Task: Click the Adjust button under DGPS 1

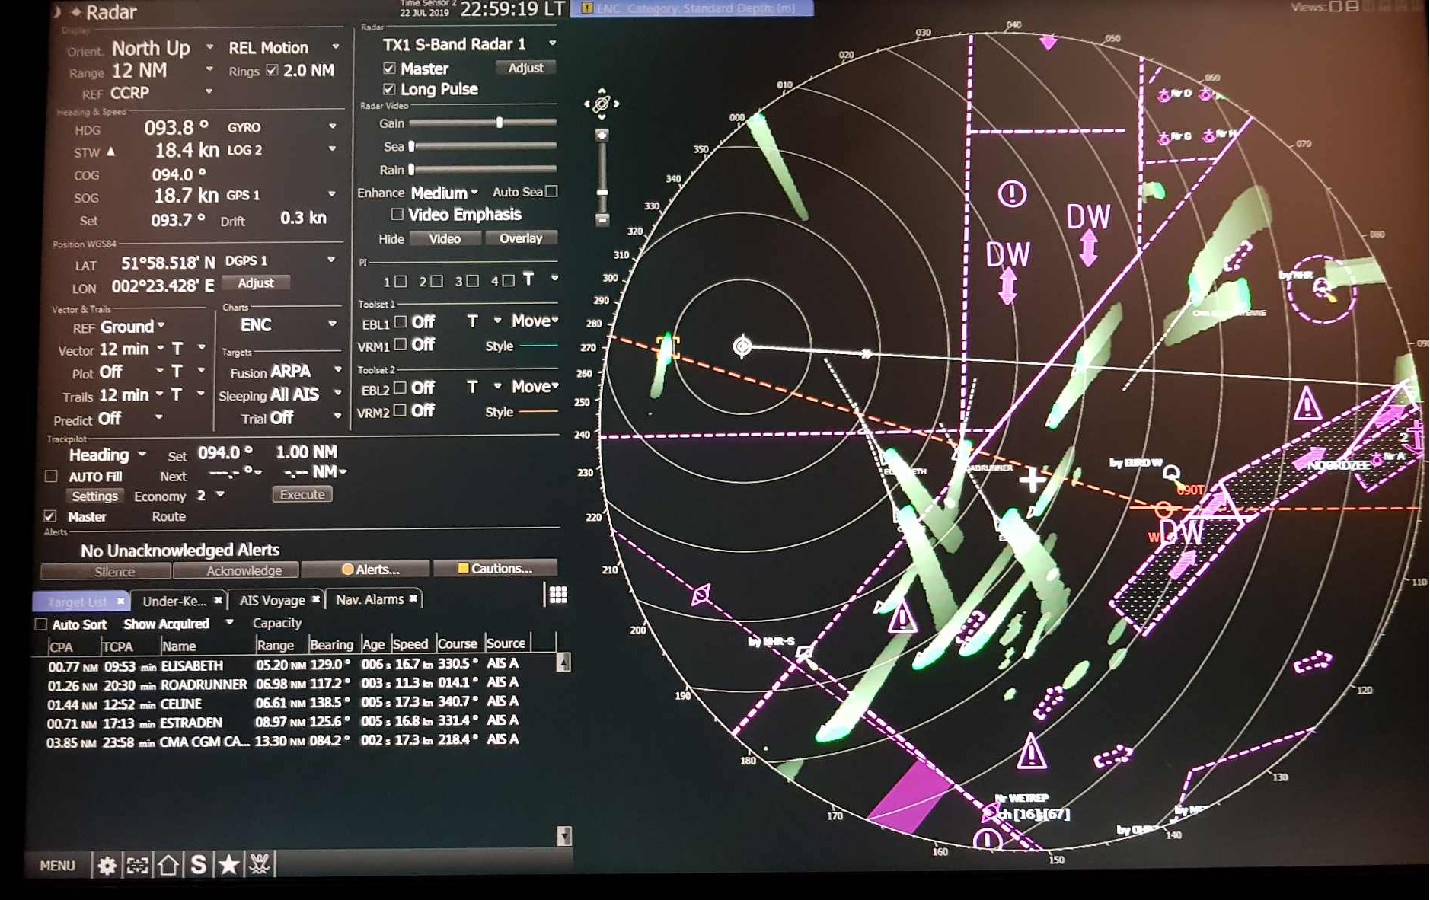Action: tap(256, 282)
